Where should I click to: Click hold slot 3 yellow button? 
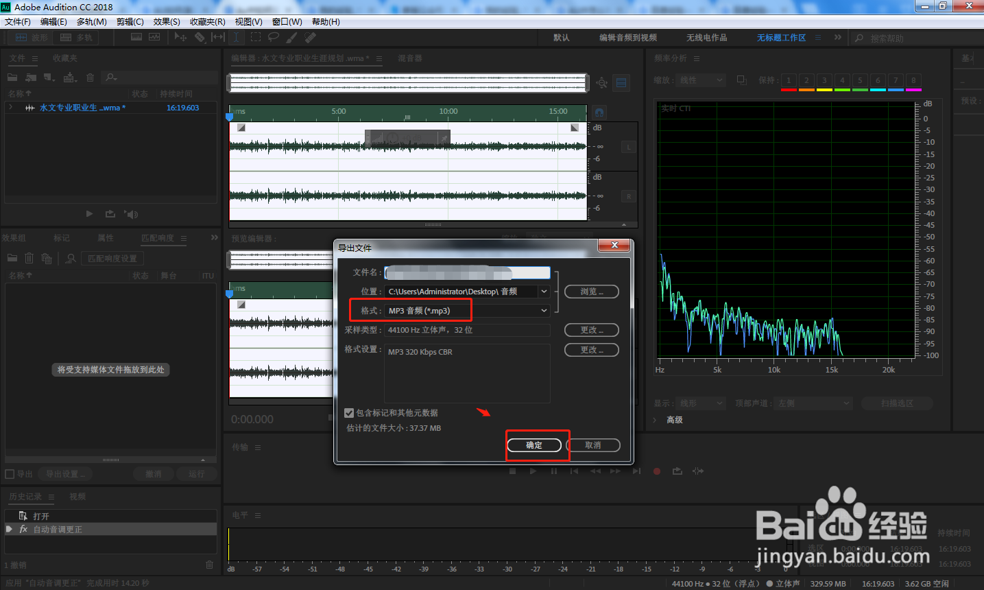pyautogui.click(x=824, y=81)
